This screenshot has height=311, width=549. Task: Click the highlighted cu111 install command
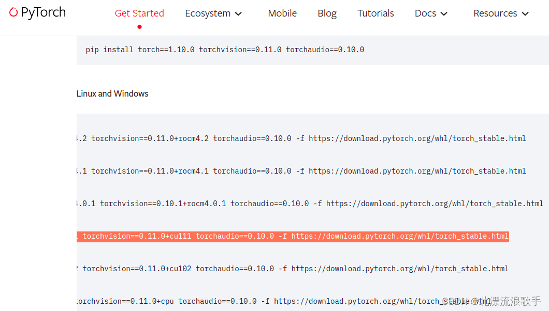click(293, 236)
